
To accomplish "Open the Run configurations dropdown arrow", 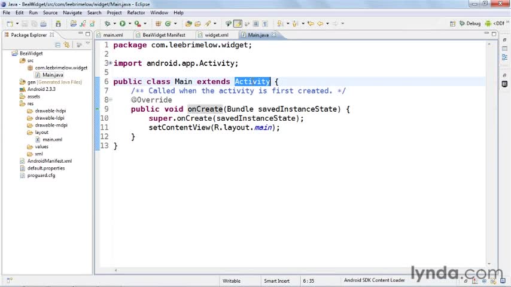I will [130, 24].
